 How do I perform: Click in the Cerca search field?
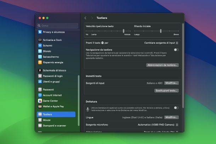coord(57,26)
